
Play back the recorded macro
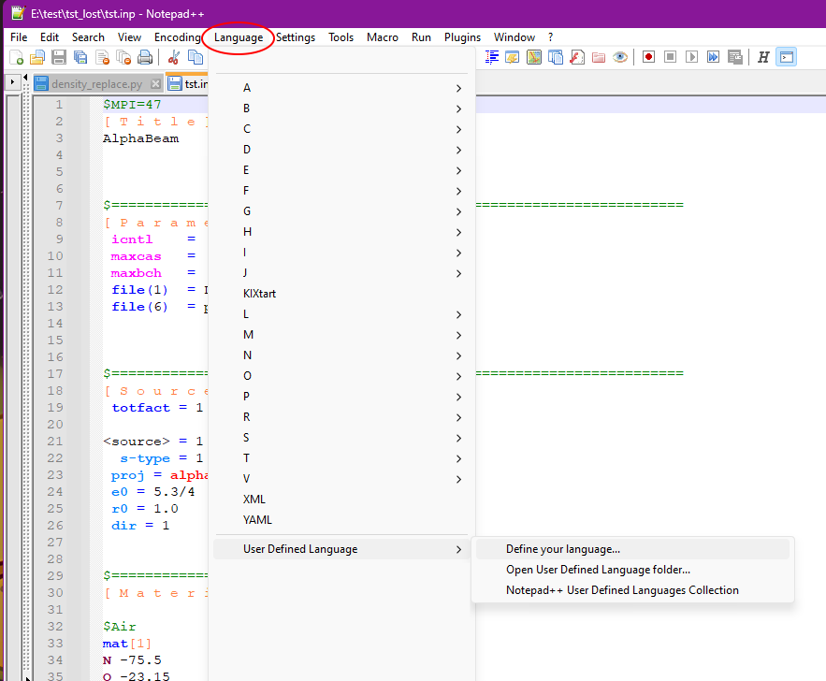point(690,56)
